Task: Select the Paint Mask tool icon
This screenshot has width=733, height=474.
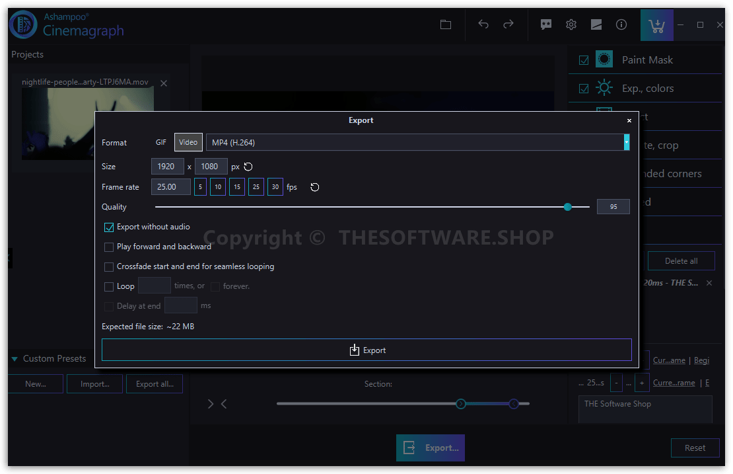Action: tap(604, 59)
